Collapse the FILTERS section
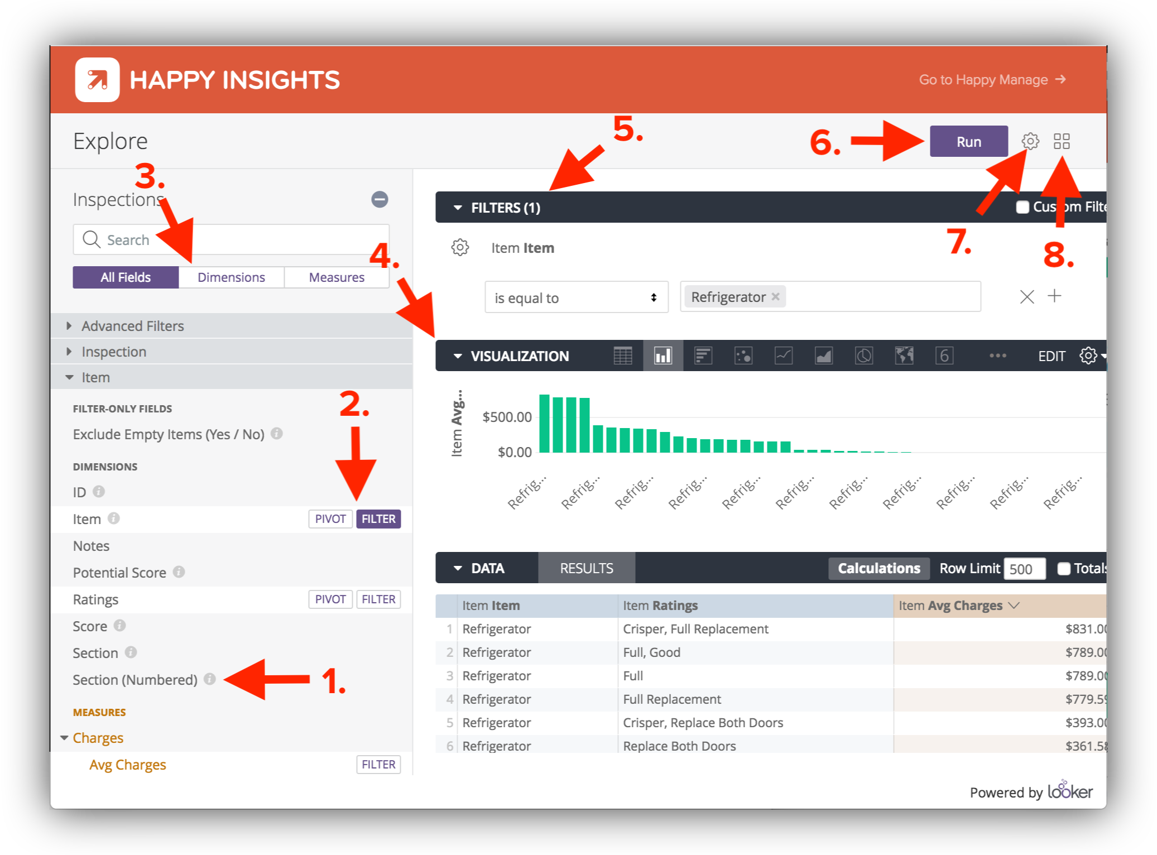 pyautogui.click(x=458, y=208)
